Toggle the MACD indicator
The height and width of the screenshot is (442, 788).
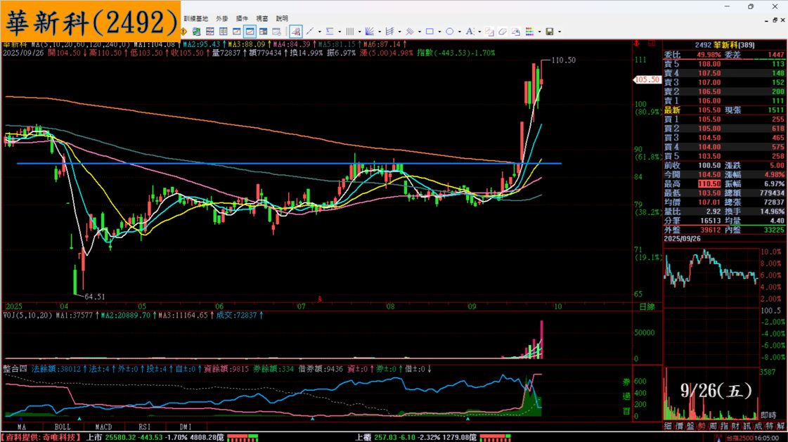point(104,427)
